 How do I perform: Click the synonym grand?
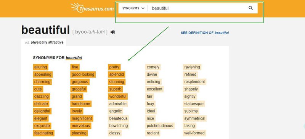[x=77, y=97]
